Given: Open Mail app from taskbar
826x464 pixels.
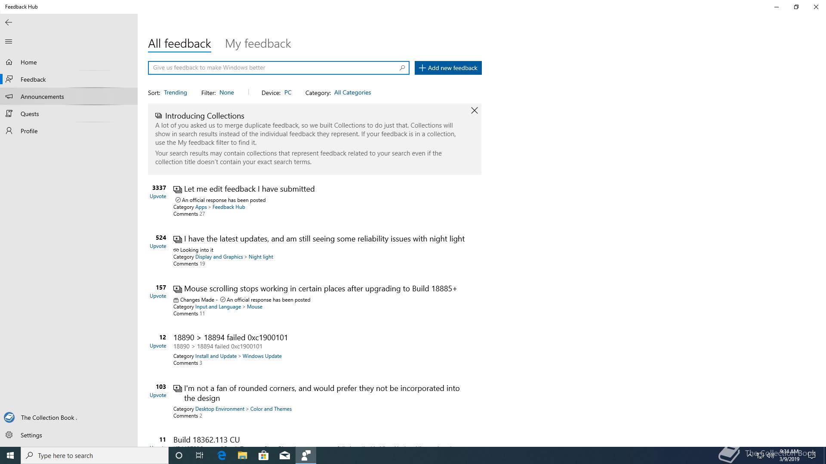Looking at the screenshot, I should click(x=285, y=455).
